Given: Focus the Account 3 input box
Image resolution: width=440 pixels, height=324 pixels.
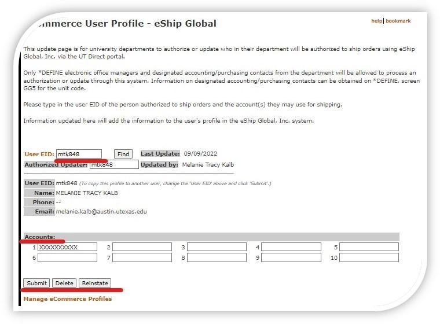Looking at the screenshot, I should click(217, 247).
